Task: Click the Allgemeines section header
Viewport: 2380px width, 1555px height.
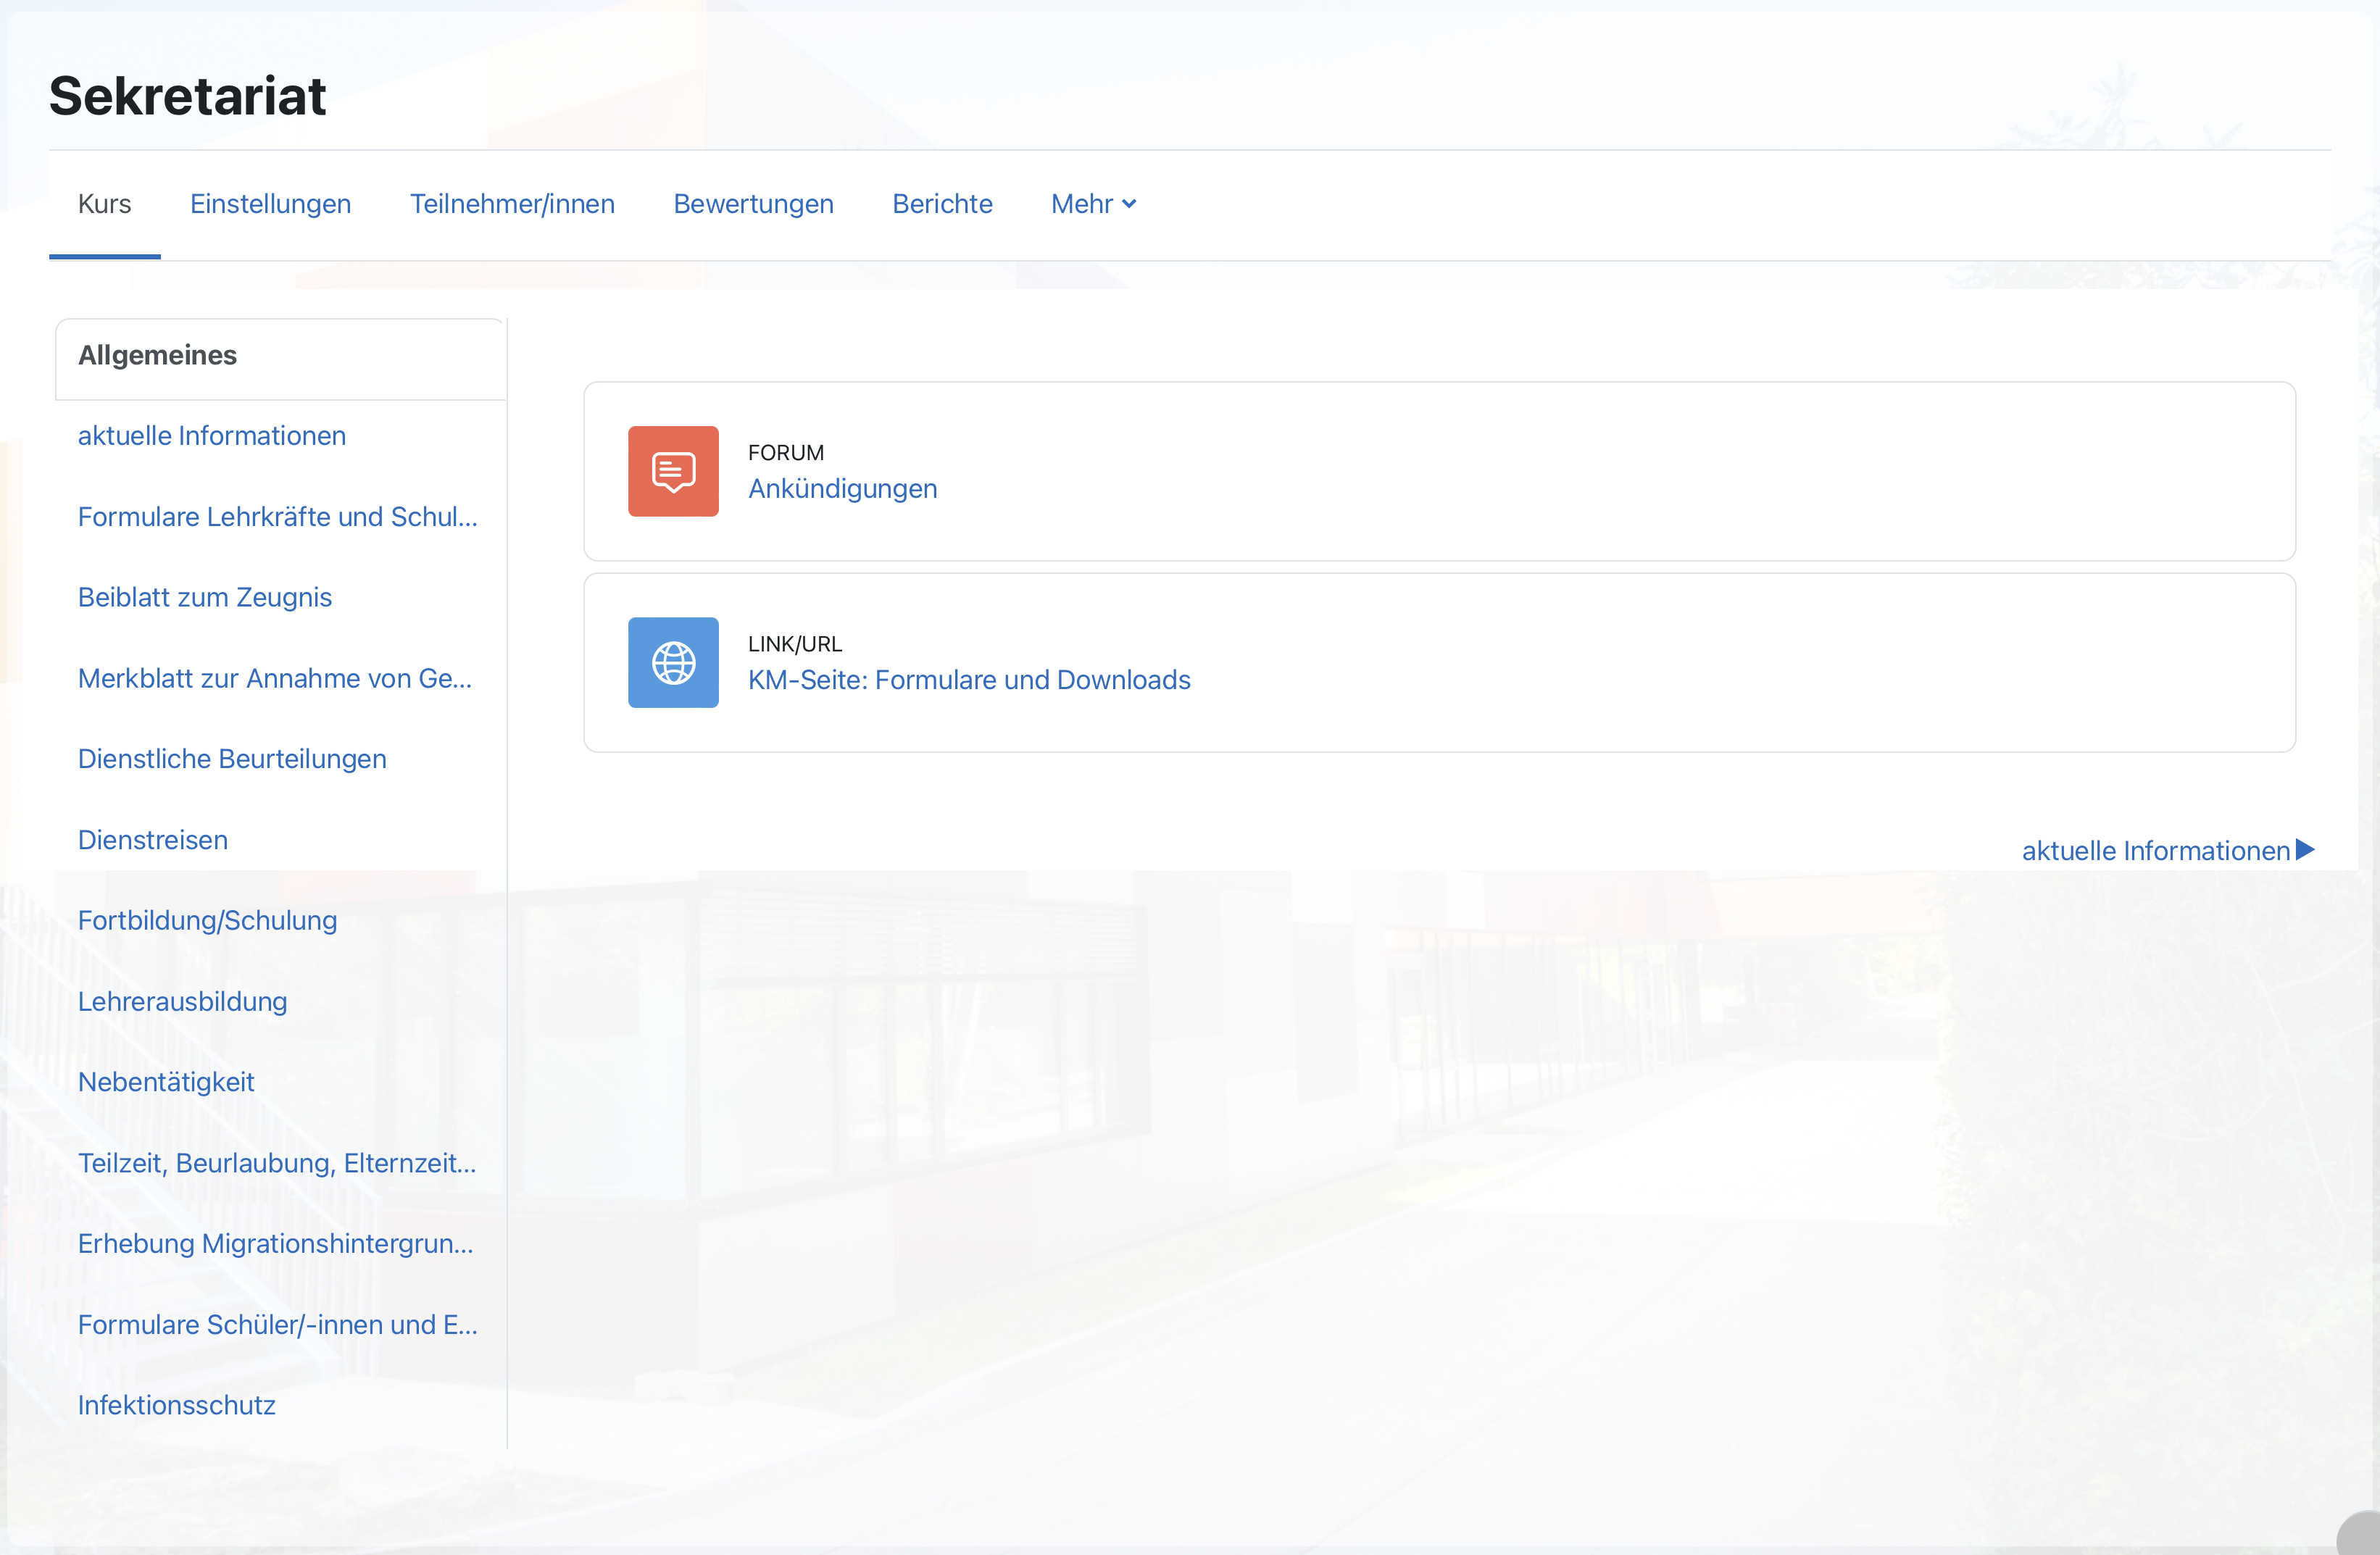Action: pyautogui.click(x=157, y=355)
